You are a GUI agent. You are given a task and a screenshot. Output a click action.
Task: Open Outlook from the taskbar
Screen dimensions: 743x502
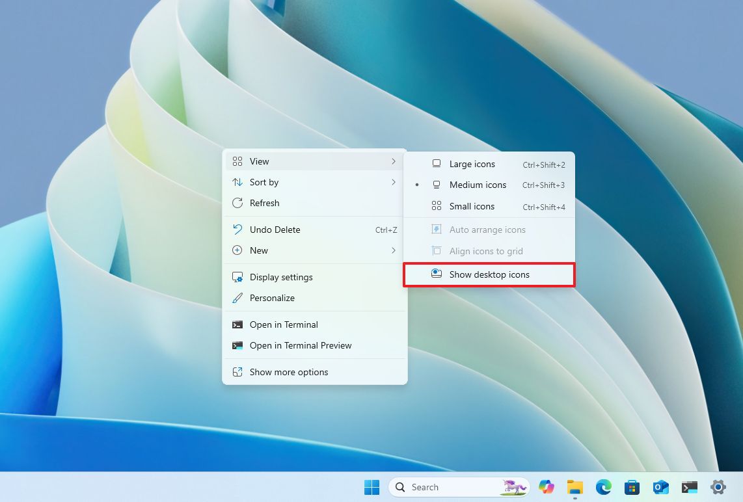pyautogui.click(x=660, y=487)
